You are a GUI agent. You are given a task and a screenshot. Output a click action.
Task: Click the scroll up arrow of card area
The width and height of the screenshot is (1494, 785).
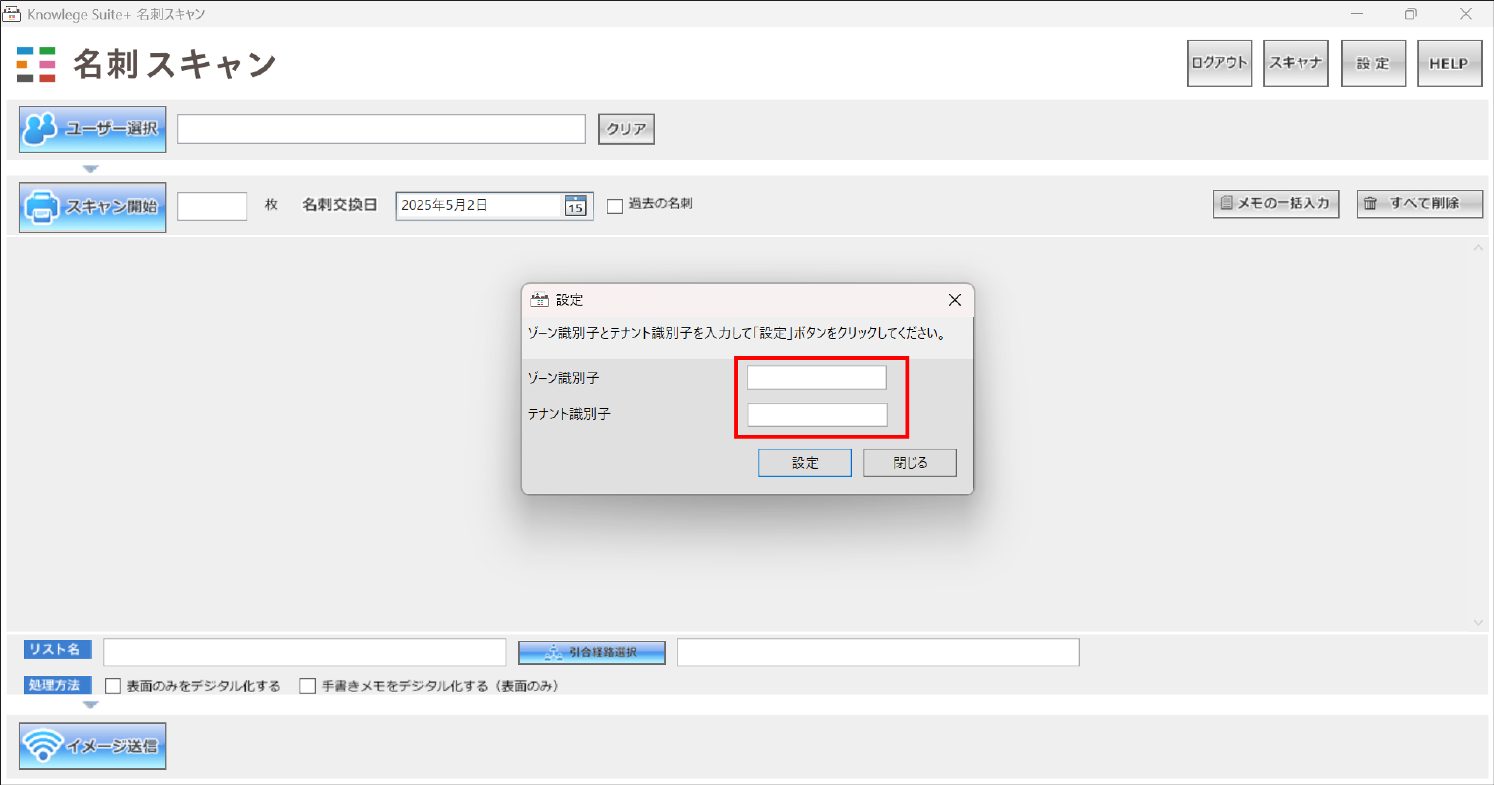click(1478, 248)
